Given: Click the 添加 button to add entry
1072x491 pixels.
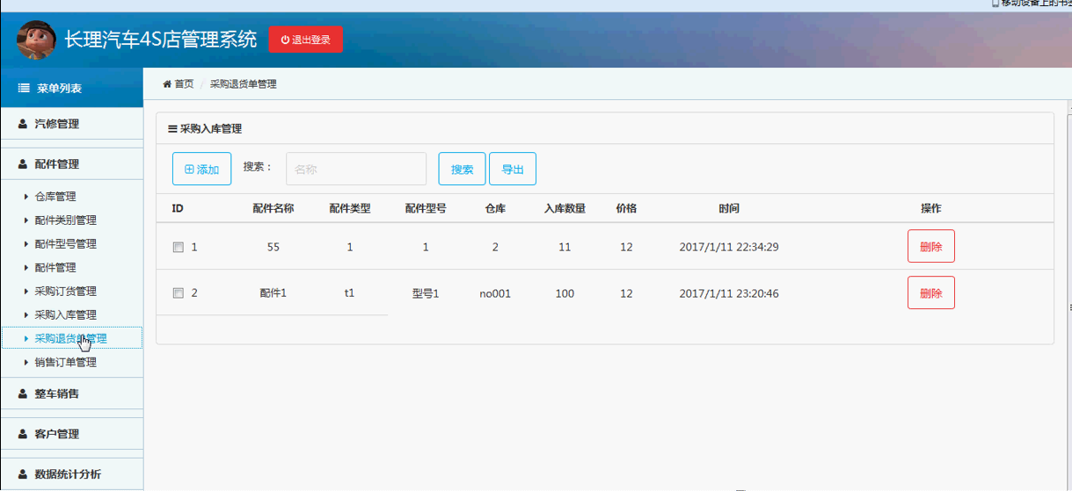Looking at the screenshot, I should (201, 170).
